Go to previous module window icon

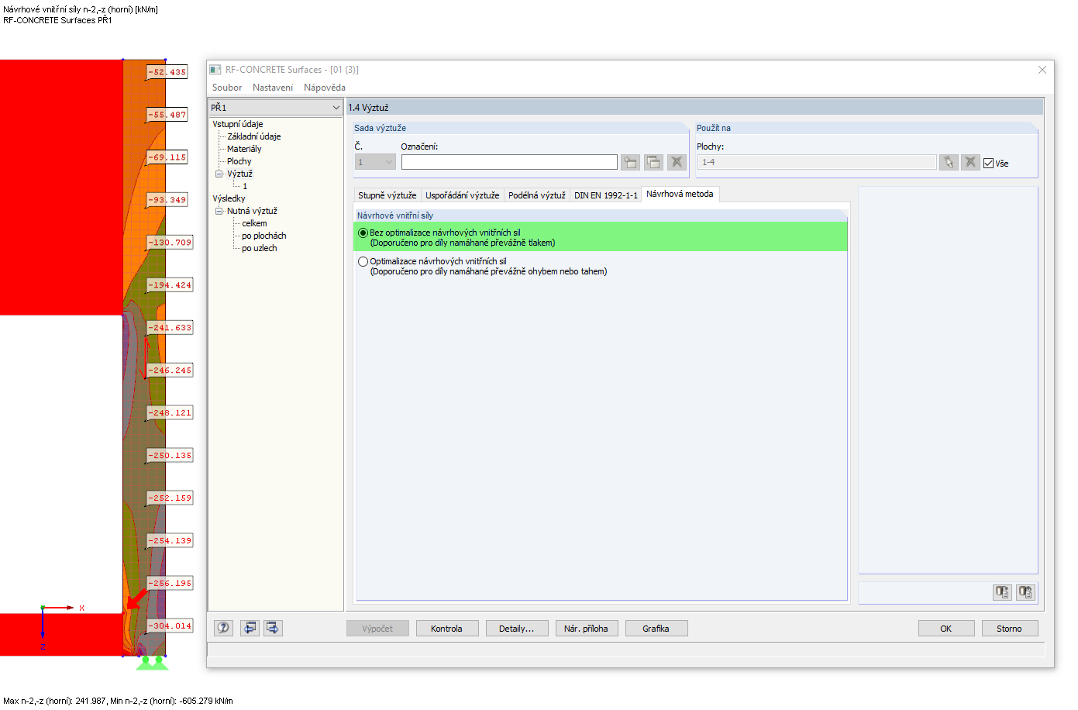tap(250, 628)
